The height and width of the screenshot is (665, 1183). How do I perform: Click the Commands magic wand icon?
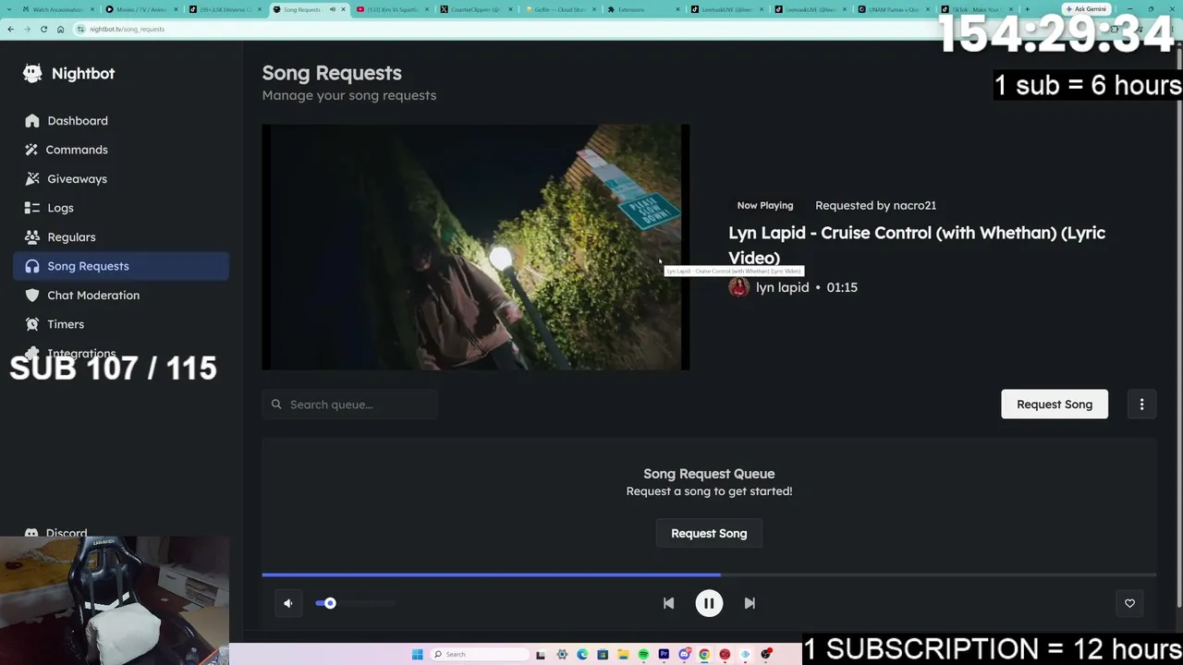[32, 150]
